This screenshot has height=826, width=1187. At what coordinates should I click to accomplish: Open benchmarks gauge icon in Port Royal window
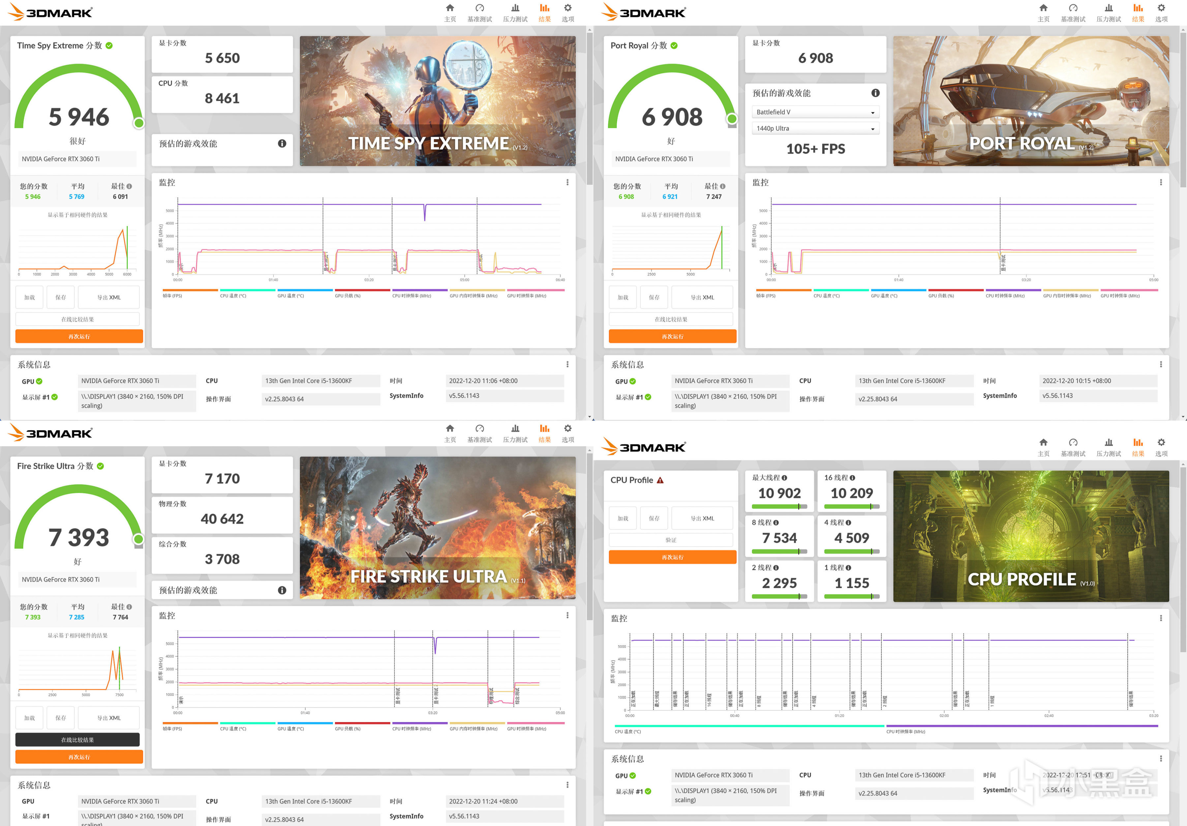click(1073, 8)
